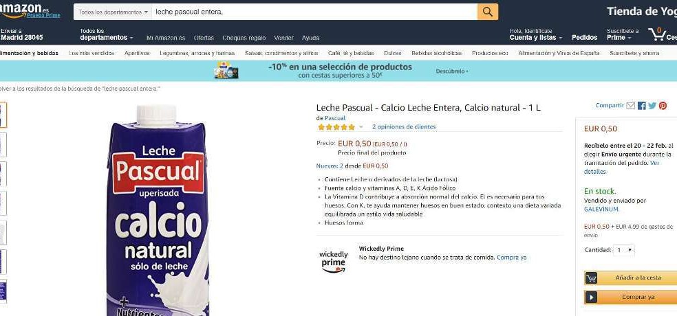Viewport: 677px width, 316px height.
Task: Click the Wickedly Prime logo
Action: click(333, 261)
